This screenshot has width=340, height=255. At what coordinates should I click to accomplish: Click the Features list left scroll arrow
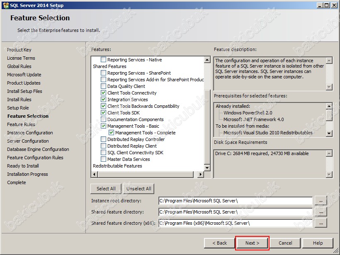pos(94,174)
